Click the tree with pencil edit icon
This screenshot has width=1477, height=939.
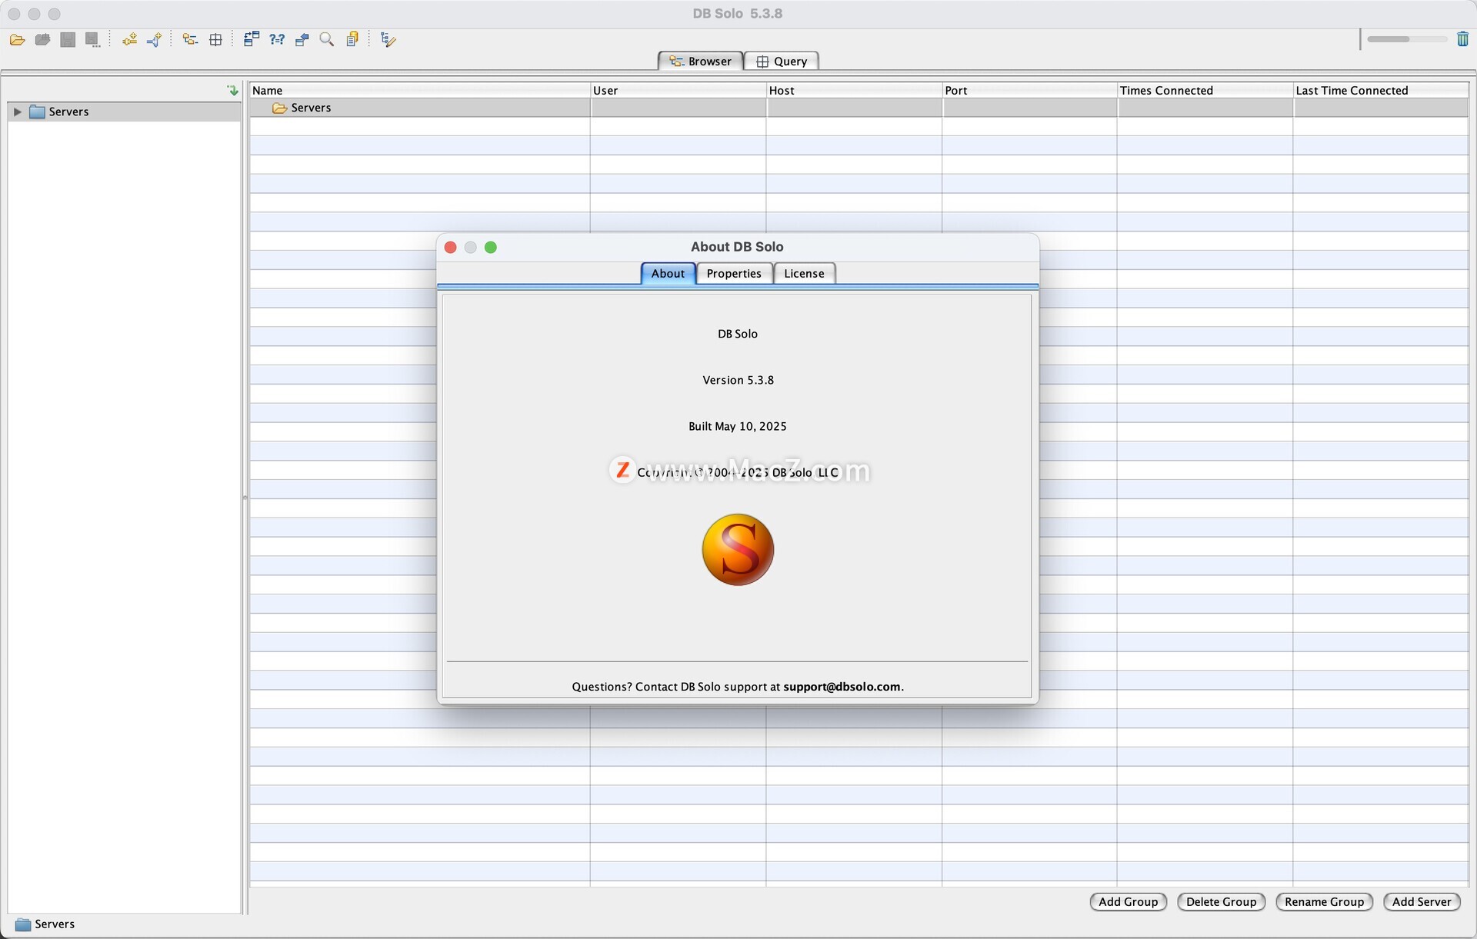pyautogui.click(x=388, y=39)
